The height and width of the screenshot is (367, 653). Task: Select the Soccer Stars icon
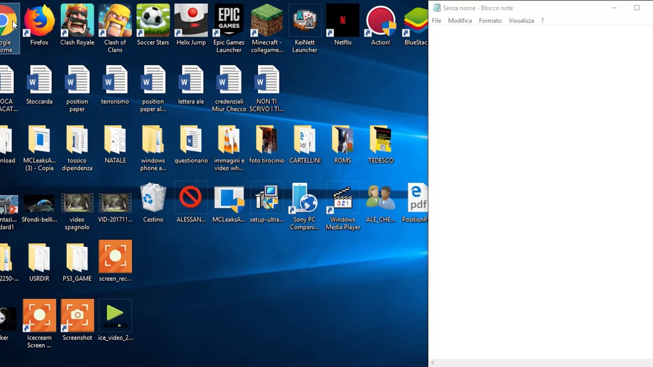(153, 25)
